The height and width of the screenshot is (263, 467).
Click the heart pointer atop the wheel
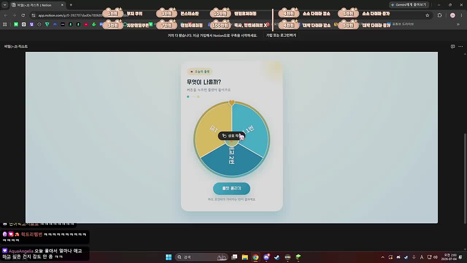232,103
